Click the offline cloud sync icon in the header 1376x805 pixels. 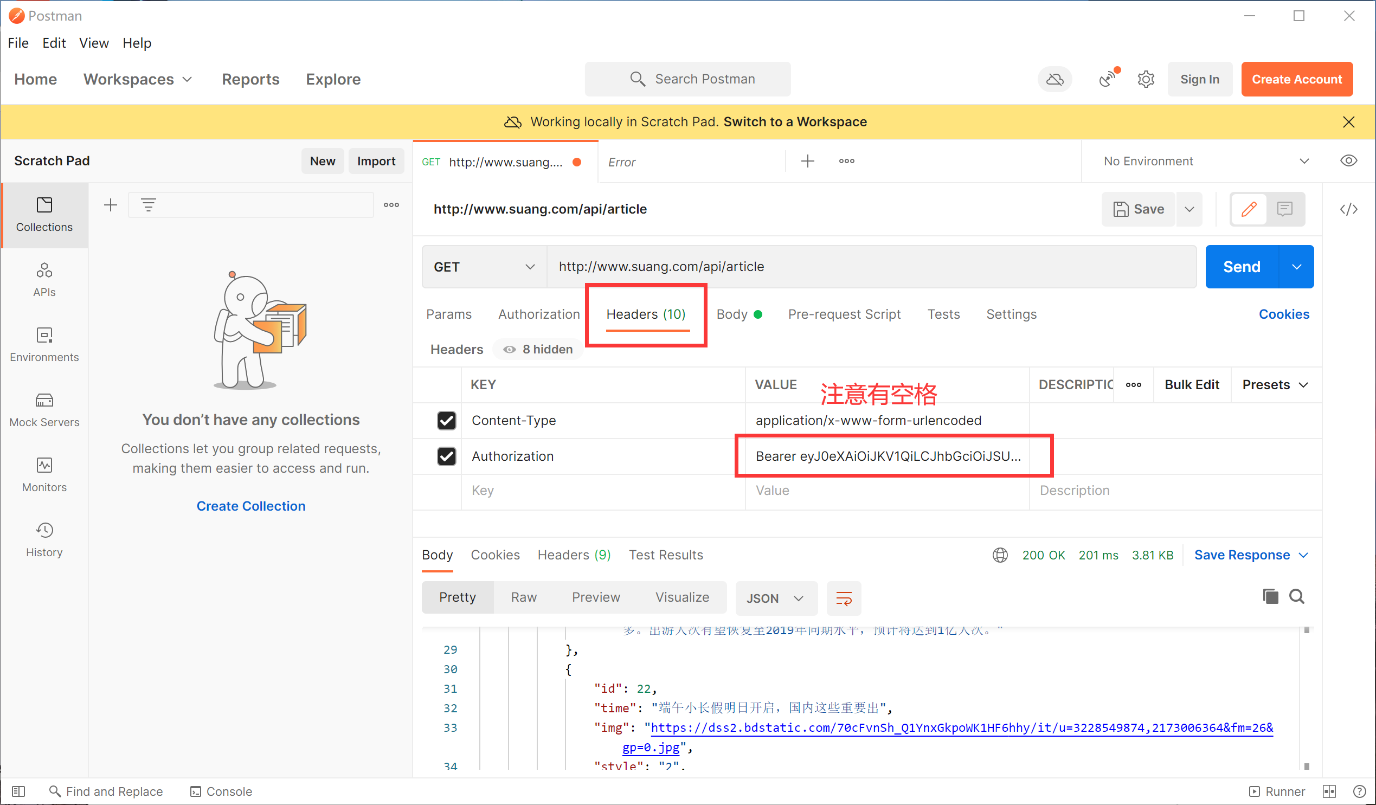(1054, 79)
